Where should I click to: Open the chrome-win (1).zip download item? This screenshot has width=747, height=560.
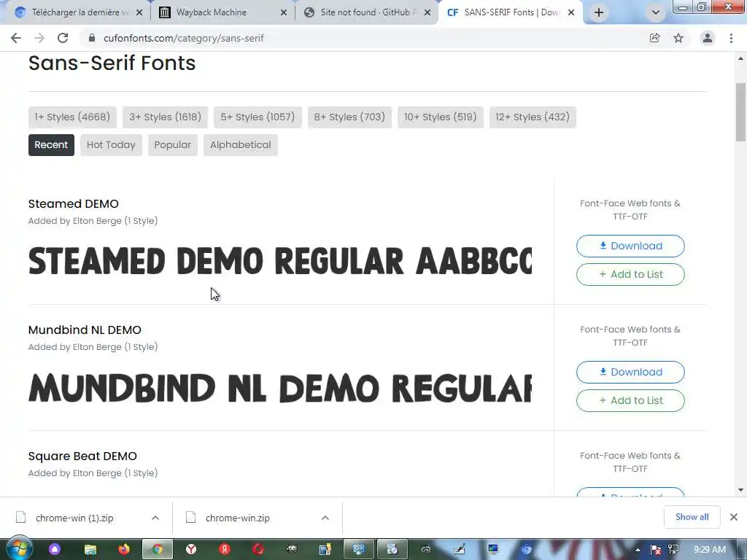pos(74,518)
